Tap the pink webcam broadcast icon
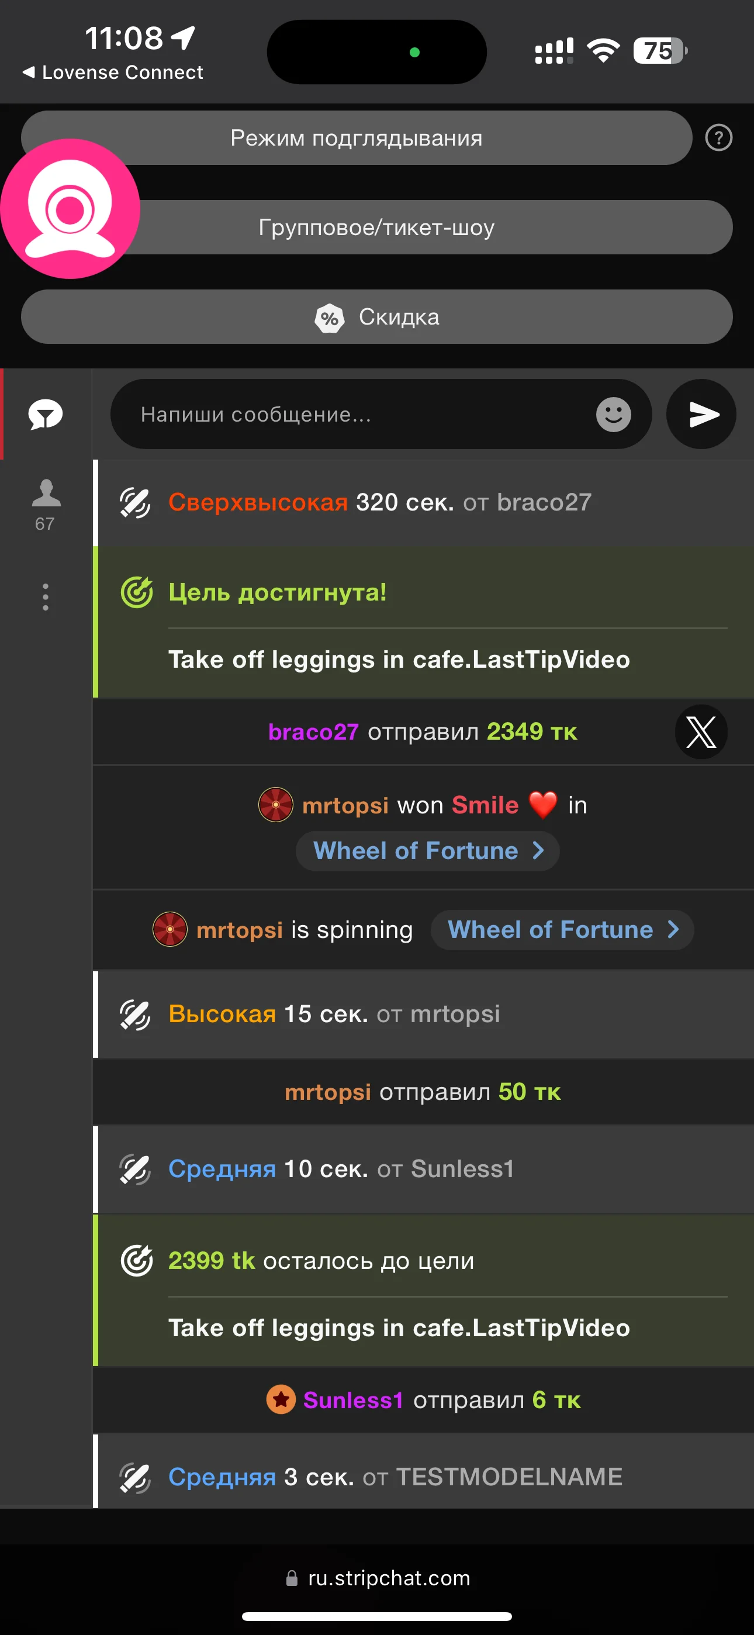The width and height of the screenshot is (754, 1635). (70, 209)
